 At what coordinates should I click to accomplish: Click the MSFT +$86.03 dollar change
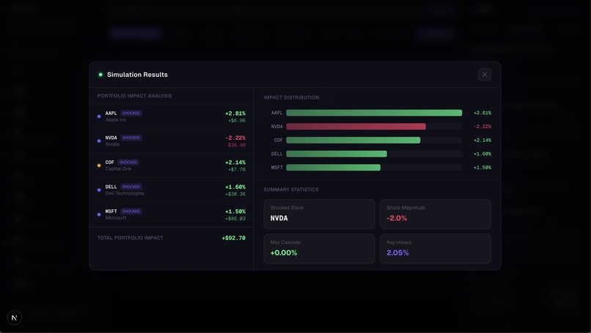point(235,219)
